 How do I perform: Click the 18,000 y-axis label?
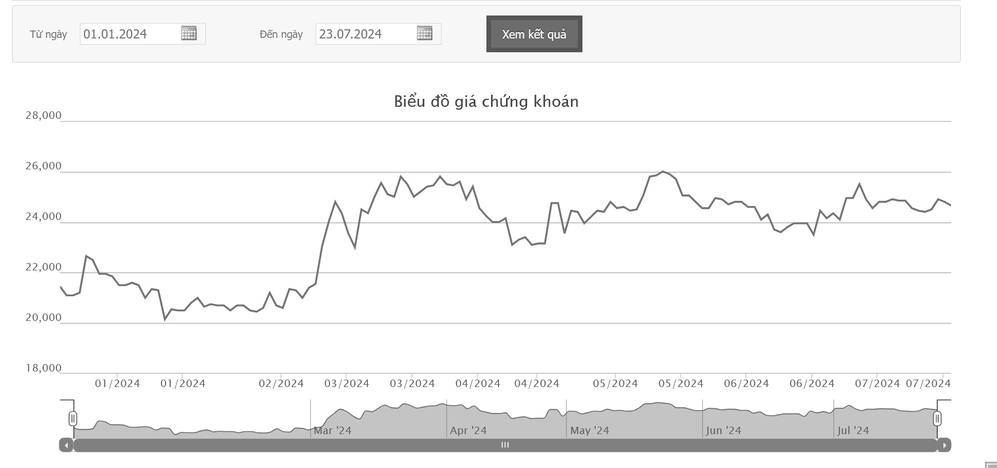43,368
